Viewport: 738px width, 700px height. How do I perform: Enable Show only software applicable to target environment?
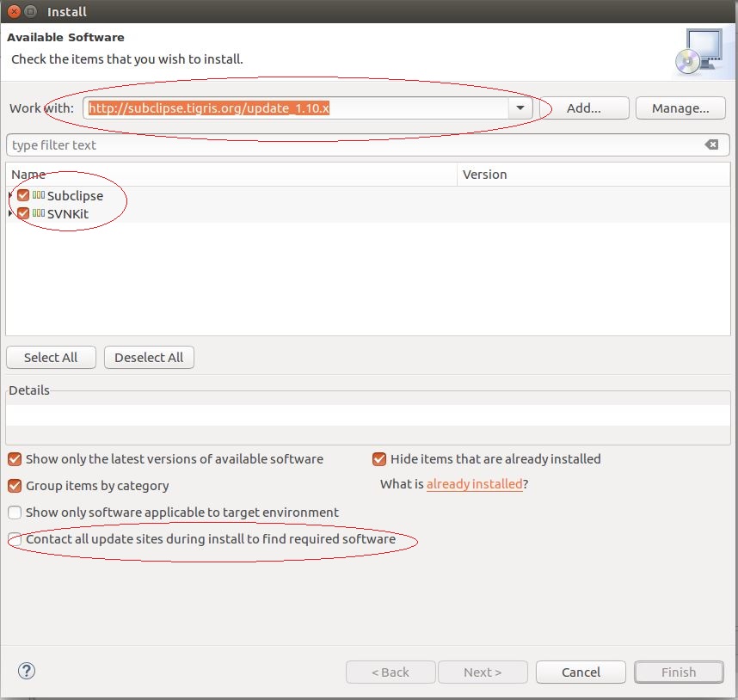click(15, 513)
